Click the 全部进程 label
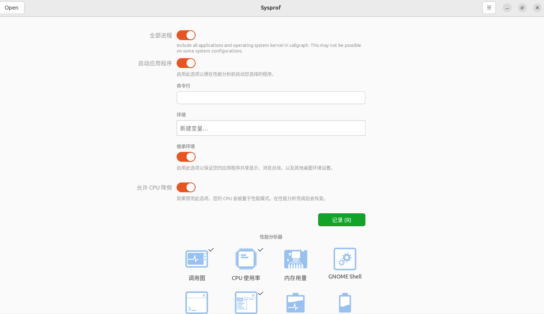 click(161, 36)
